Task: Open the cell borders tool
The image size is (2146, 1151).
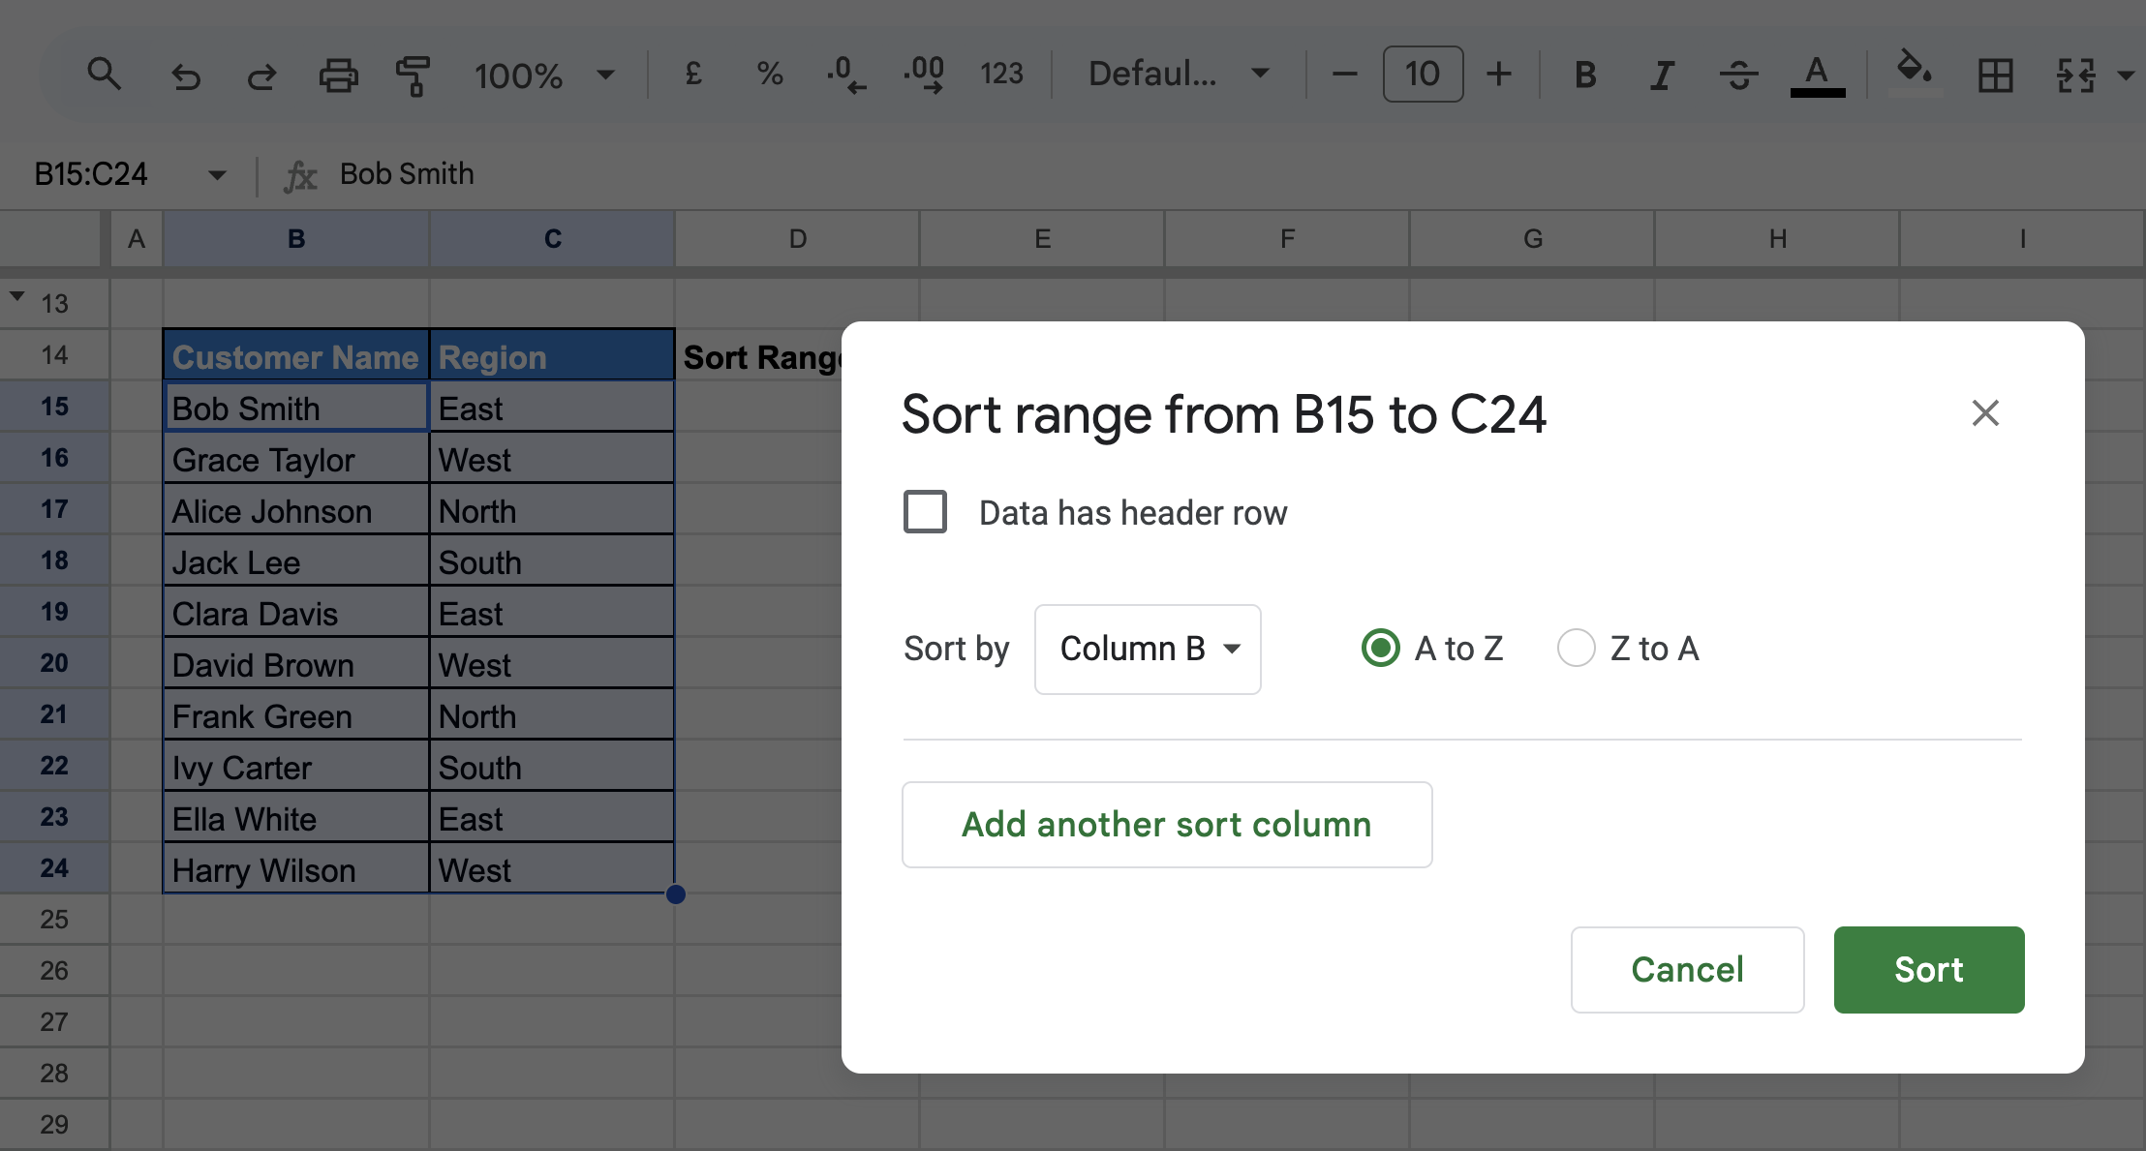Action: click(1995, 75)
